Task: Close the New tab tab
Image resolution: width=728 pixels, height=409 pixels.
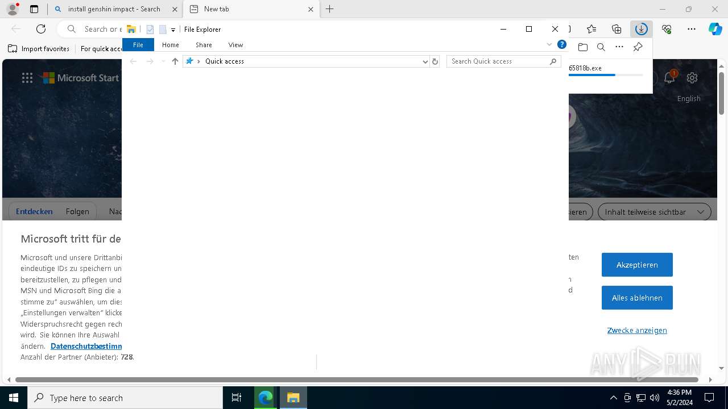Action: click(x=311, y=9)
